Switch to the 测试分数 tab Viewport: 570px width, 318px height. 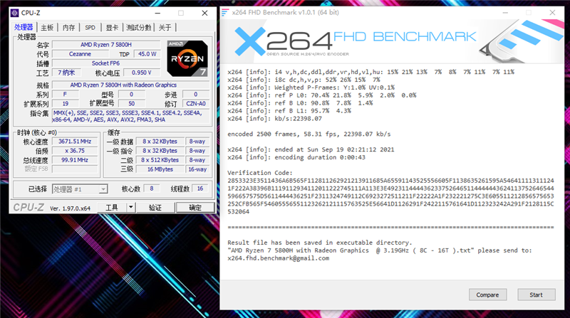pos(138,28)
